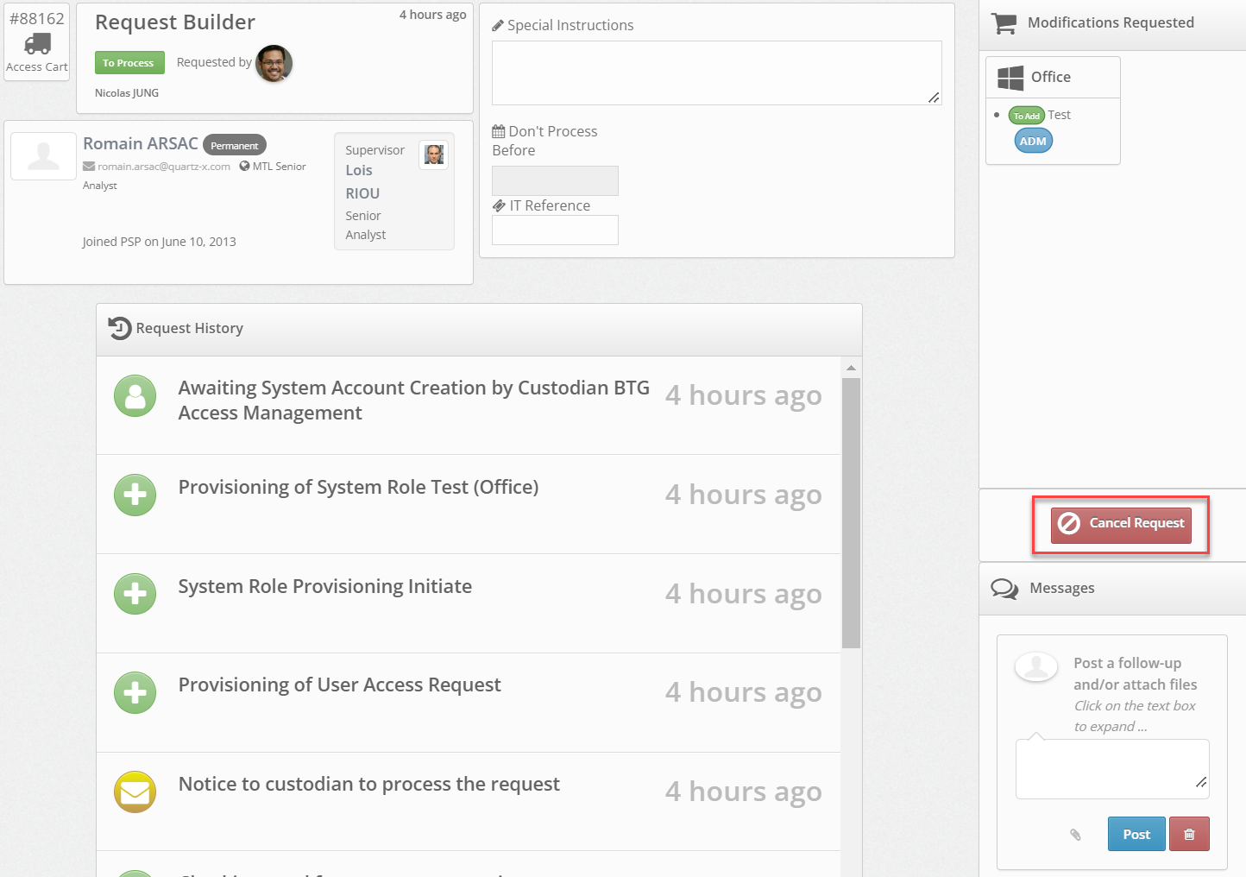Click the requester's profile photo

click(x=274, y=63)
